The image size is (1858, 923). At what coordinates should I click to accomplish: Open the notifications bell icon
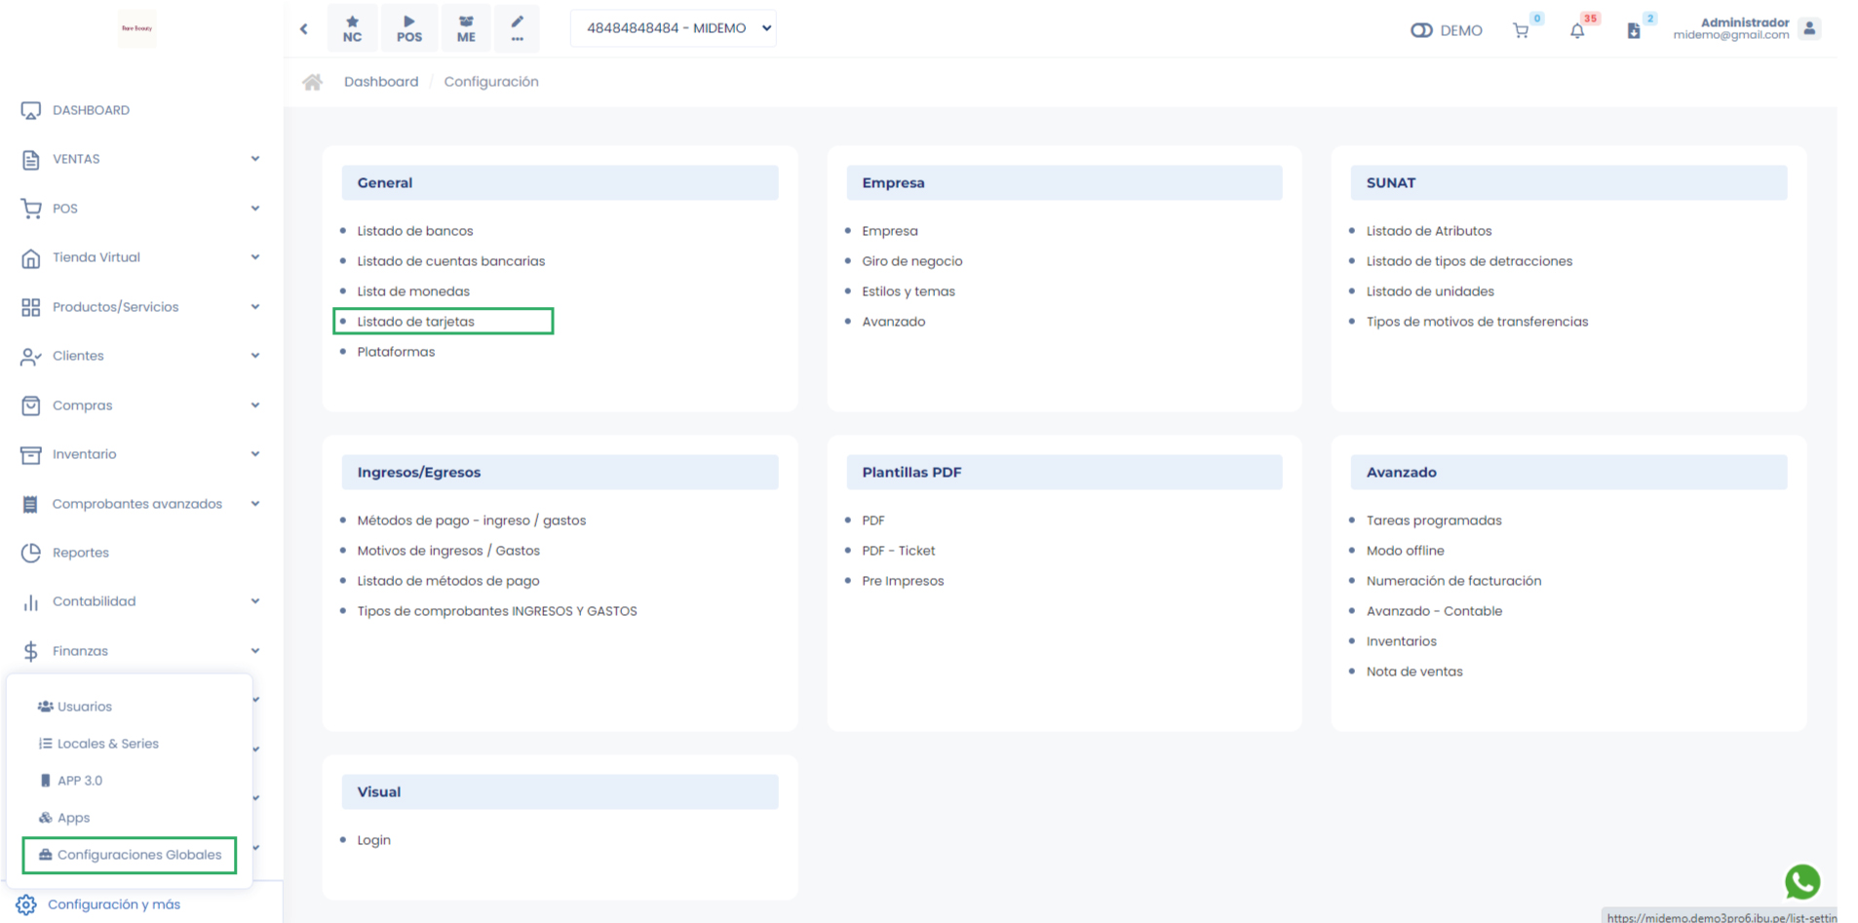pos(1577,31)
